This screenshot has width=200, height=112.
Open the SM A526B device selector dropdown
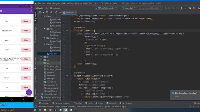[106, 8]
